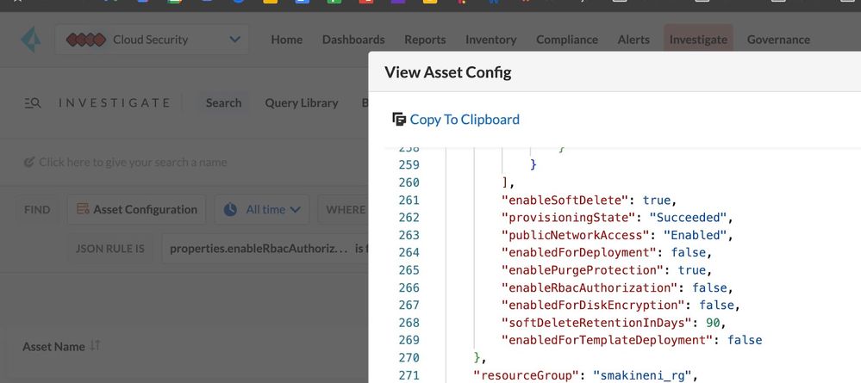Click the Investigate search-list icon
Viewport: 861px width, 383px height.
point(33,103)
